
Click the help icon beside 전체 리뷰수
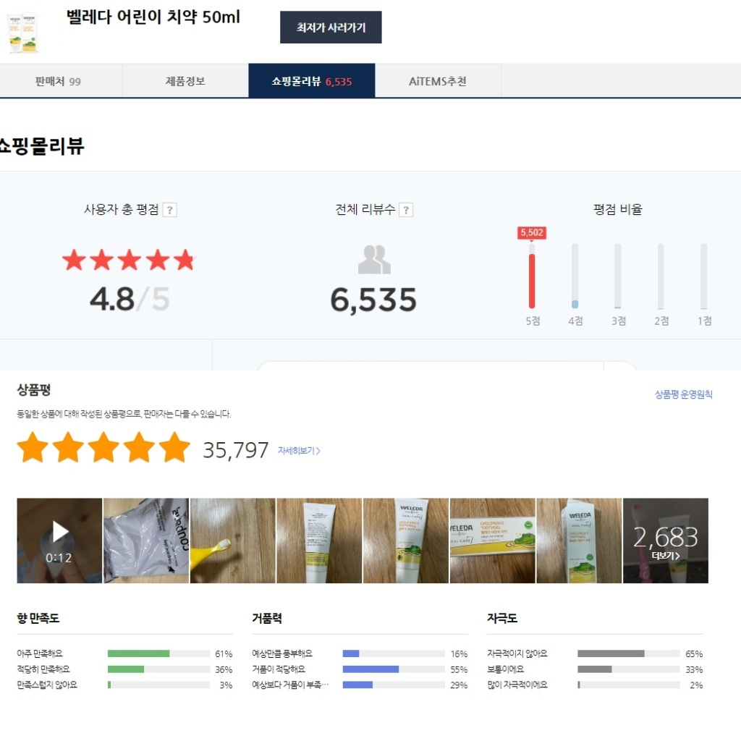(x=406, y=210)
